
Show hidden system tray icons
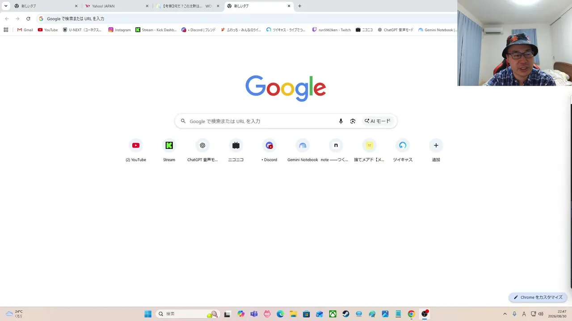(x=505, y=314)
